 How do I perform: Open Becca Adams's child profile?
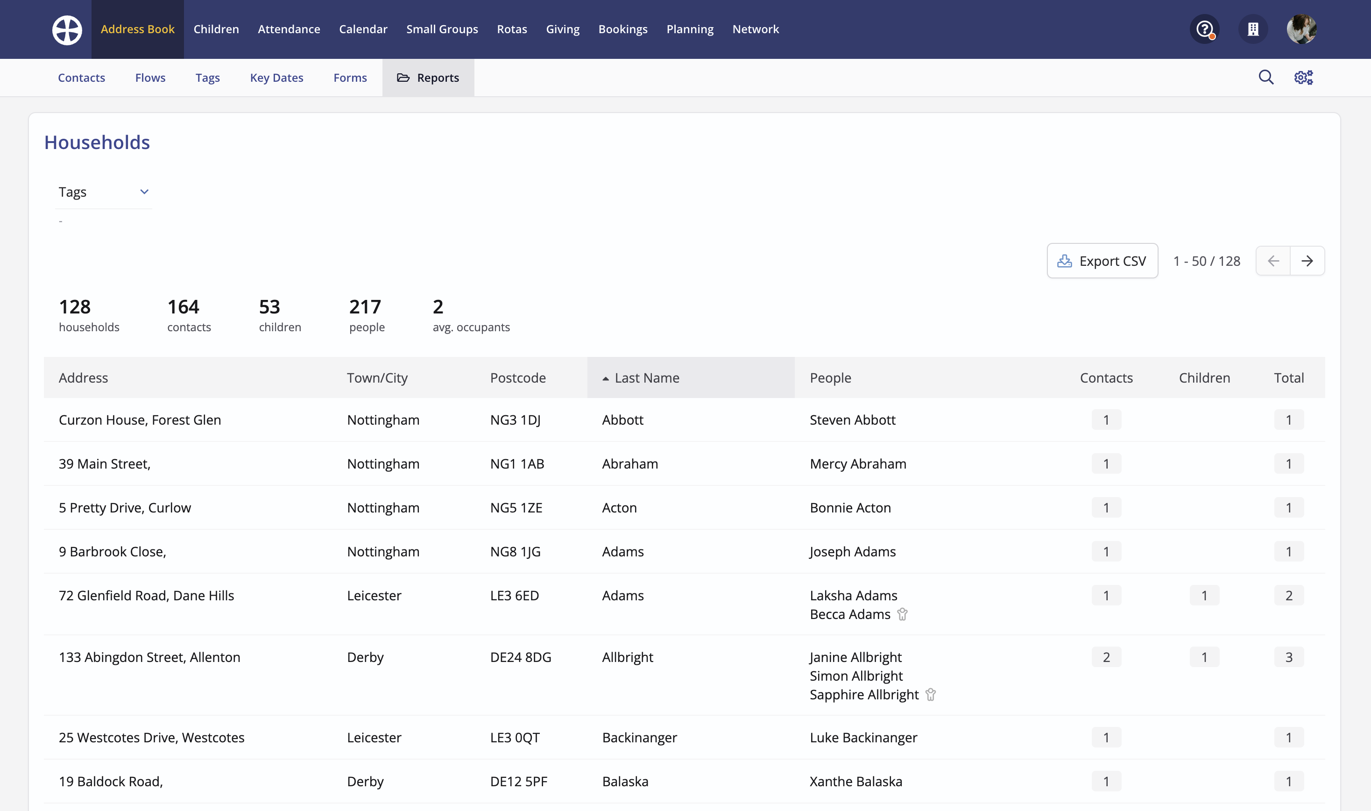point(850,614)
